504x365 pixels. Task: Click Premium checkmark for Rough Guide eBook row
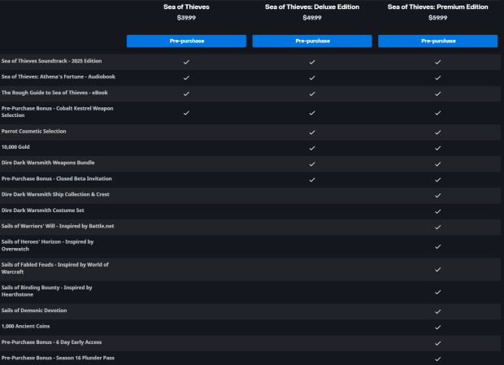point(438,93)
